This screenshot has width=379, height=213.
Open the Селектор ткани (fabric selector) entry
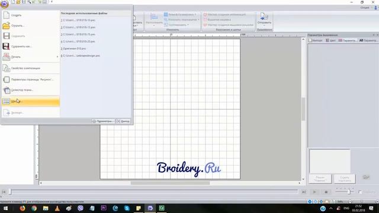coord(31,90)
